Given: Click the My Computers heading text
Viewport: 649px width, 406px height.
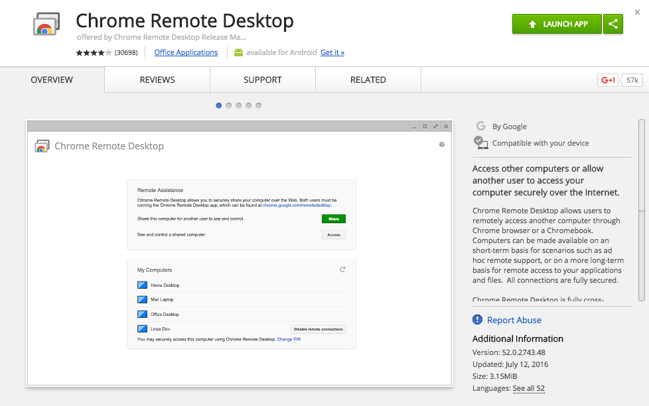Looking at the screenshot, I should (155, 270).
